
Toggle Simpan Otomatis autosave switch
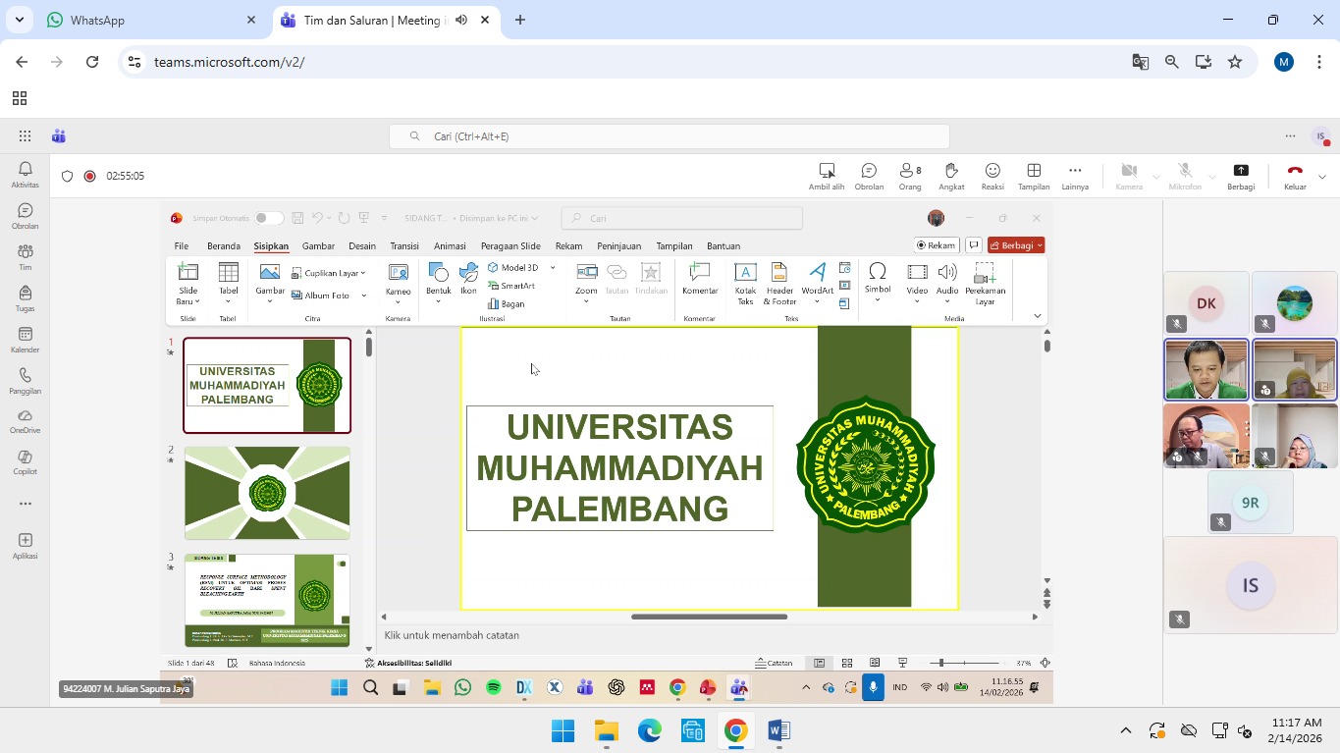268,218
